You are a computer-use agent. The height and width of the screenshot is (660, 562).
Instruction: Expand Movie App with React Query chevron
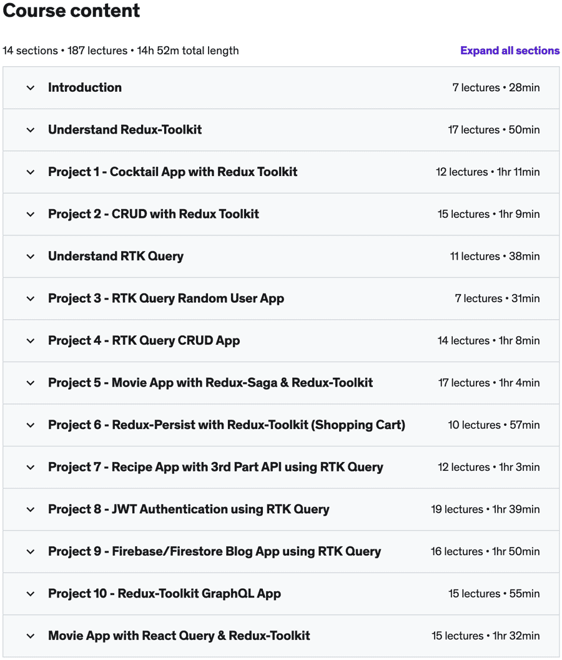(31, 636)
